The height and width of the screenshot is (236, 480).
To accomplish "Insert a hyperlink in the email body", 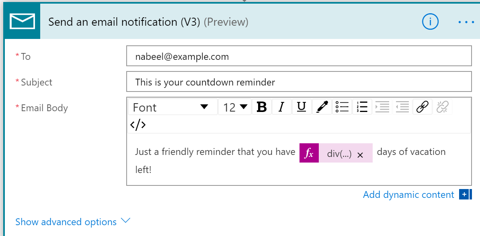I will (422, 107).
